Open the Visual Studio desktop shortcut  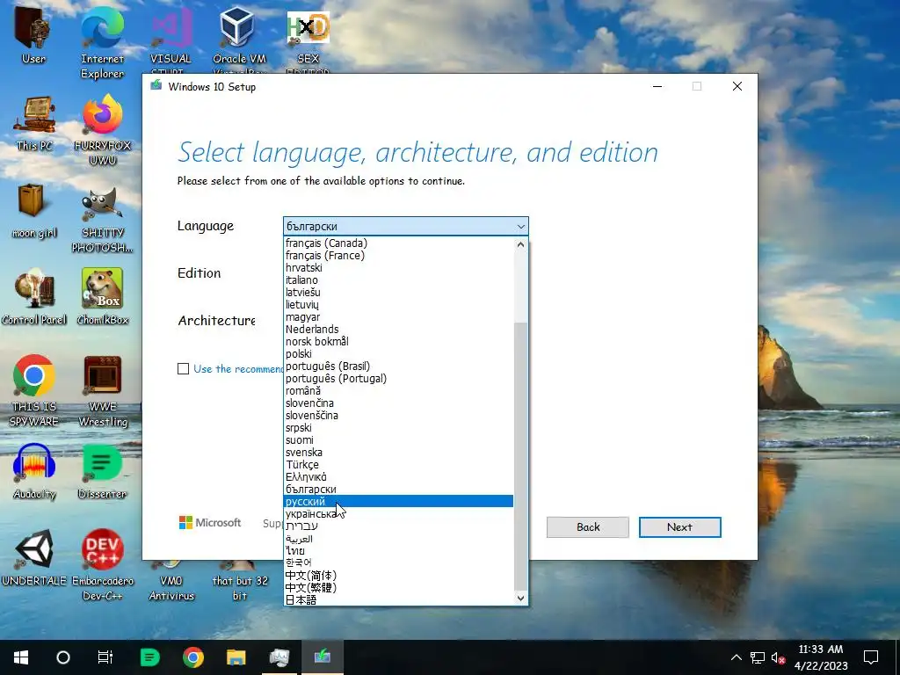click(171, 40)
